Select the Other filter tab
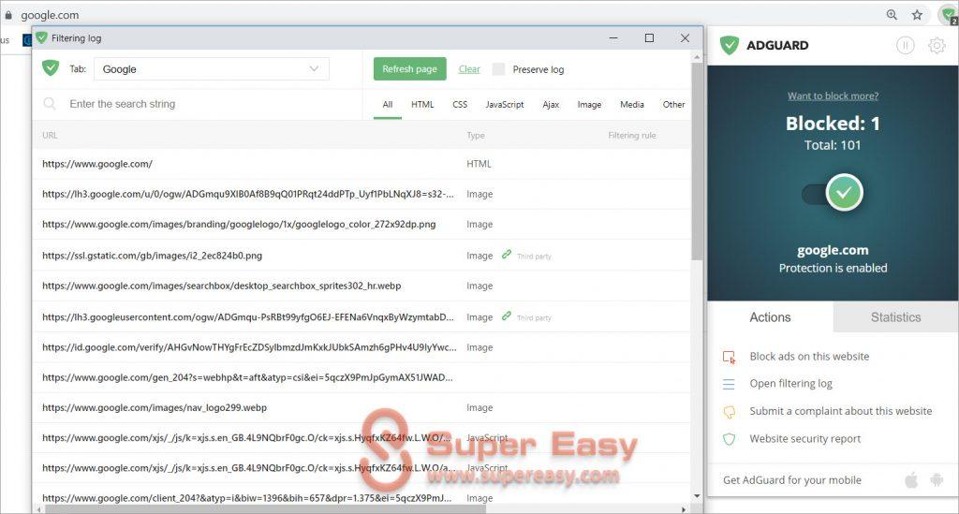The image size is (959, 514). pyautogui.click(x=674, y=105)
